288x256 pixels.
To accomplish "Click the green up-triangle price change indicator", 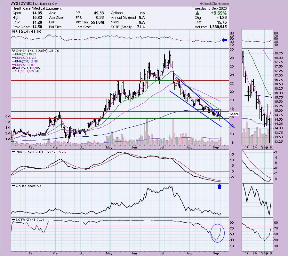I will [x=197, y=13].
